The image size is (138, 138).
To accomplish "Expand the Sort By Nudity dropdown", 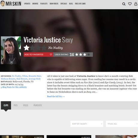I will (87, 124).
